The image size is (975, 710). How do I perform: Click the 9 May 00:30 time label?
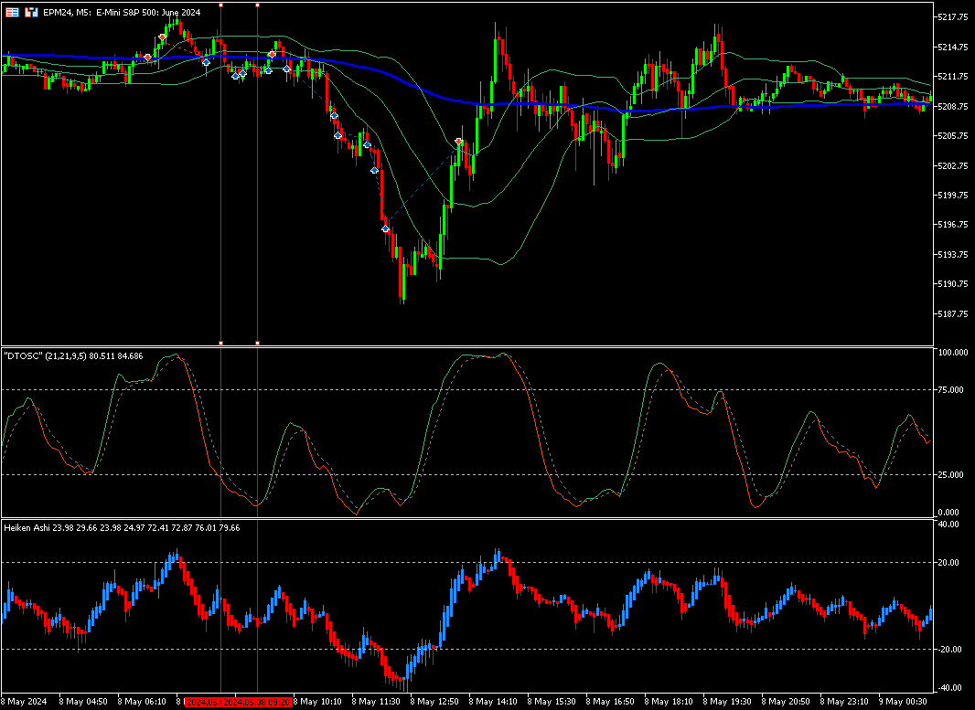903,702
